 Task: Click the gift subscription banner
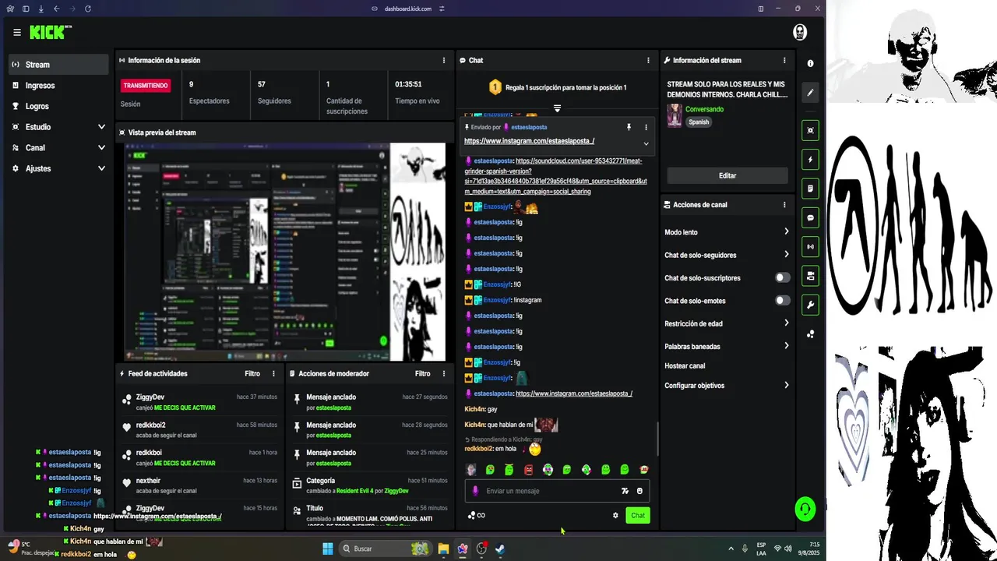pyautogui.click(x=557, y=87)
